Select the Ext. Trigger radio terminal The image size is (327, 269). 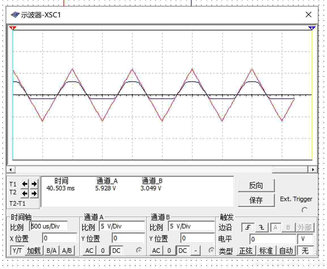pos(304,210)
